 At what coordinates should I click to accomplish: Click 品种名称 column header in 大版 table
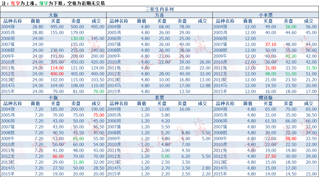click(x=13, y=21)
